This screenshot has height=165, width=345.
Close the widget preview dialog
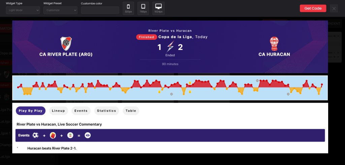pyautogui.click(x=334, y=8)
